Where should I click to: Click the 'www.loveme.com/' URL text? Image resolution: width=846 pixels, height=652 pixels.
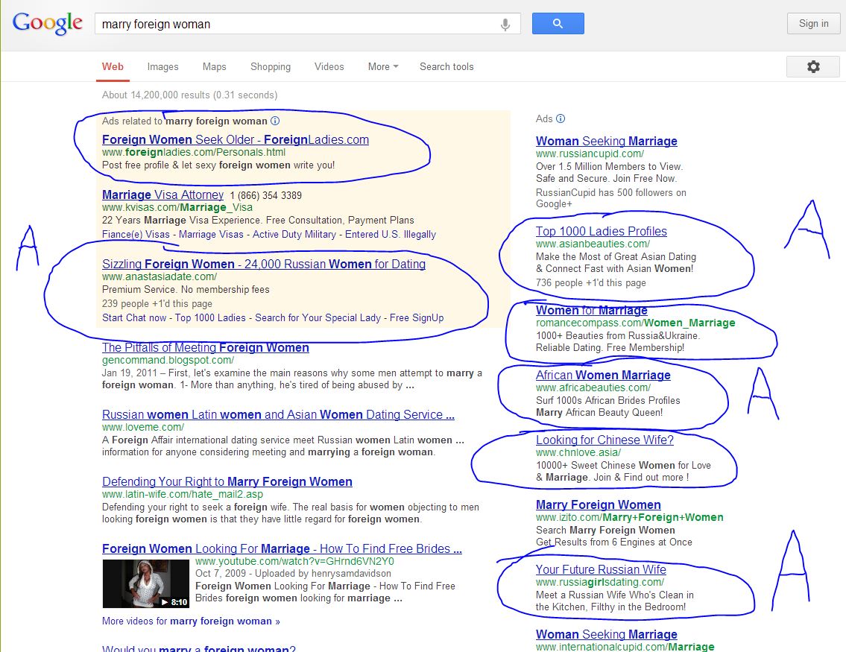point(143,427)
